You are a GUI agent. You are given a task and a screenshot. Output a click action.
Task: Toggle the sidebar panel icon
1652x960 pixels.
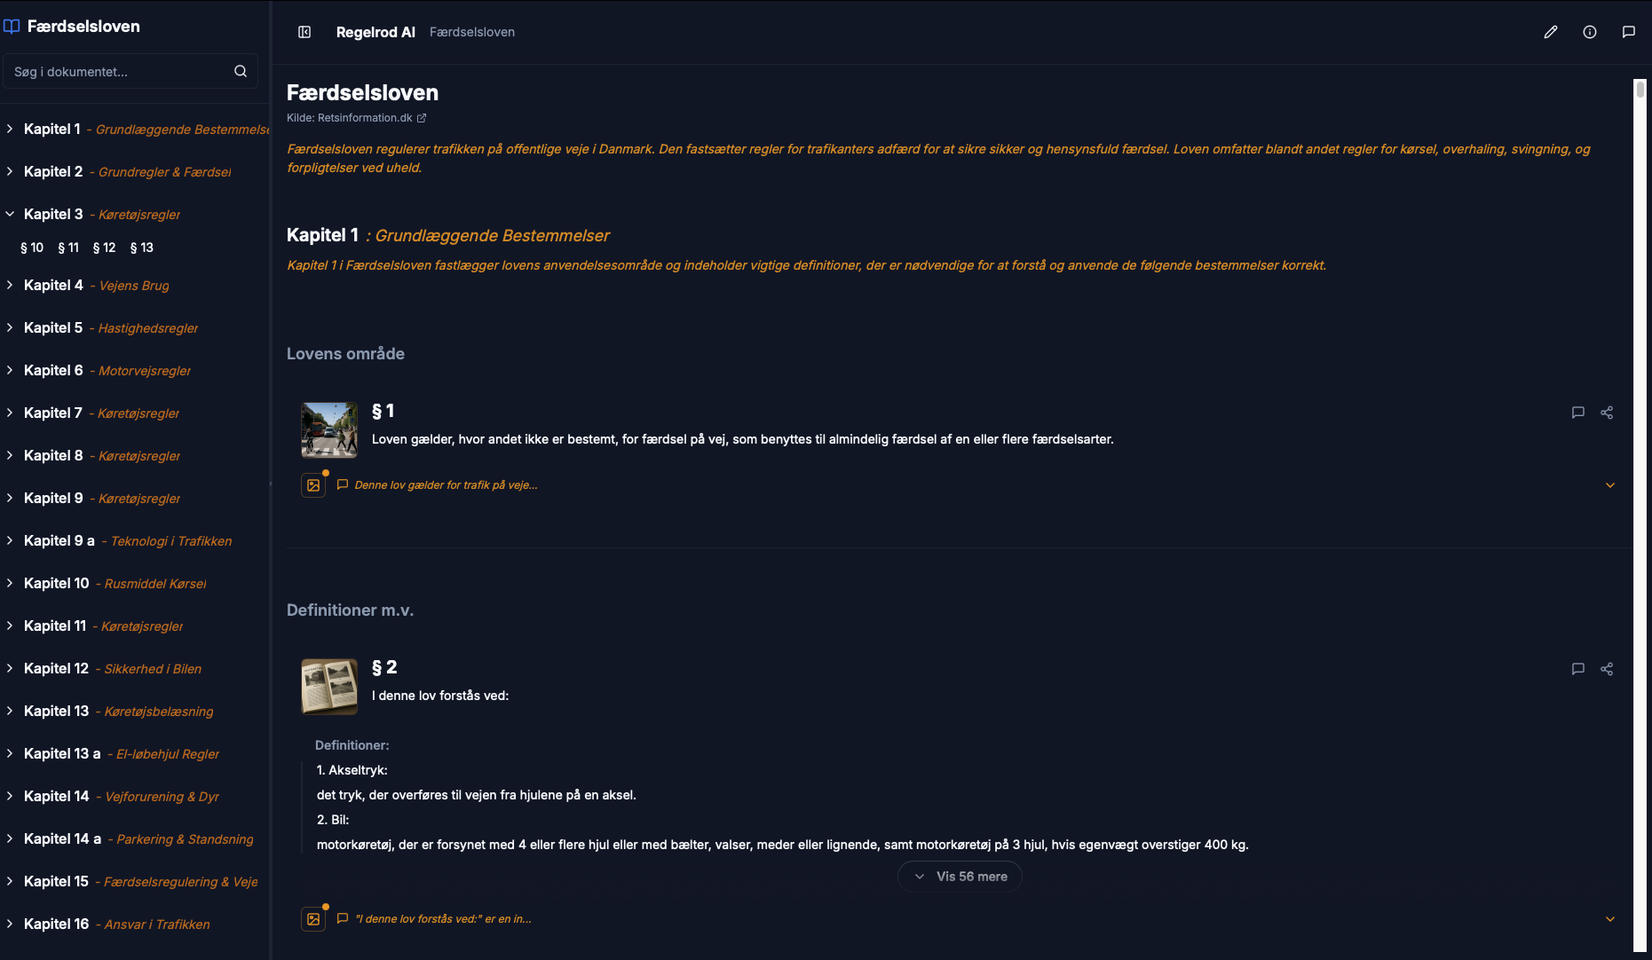coord(304,32)
